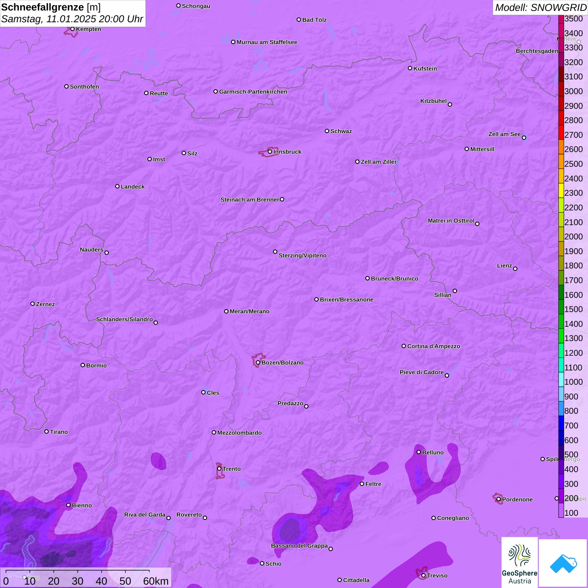
Task: Click the Belluno location dot
Action: point(418,452)
